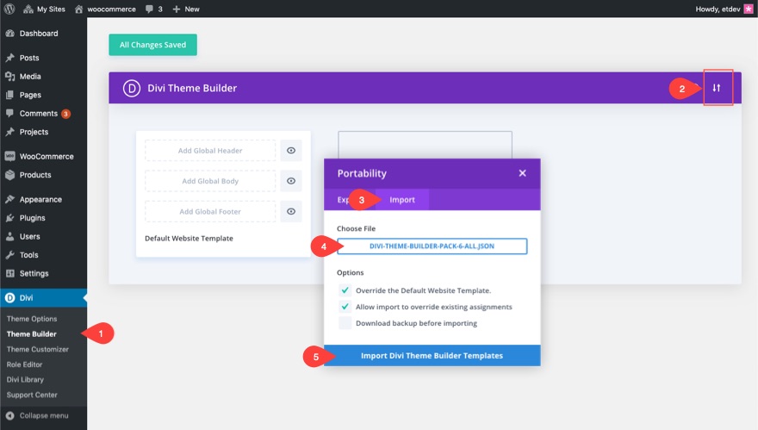Add Global Header area
This screenshot has width=758, height=430.
pos(210,151)
